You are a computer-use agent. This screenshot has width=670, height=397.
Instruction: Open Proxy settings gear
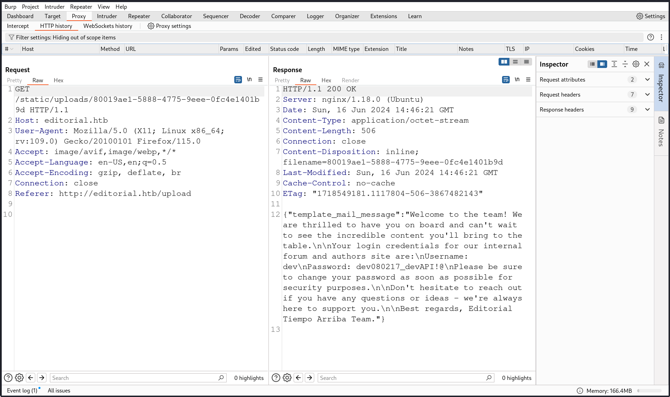[x=151, y=26]
